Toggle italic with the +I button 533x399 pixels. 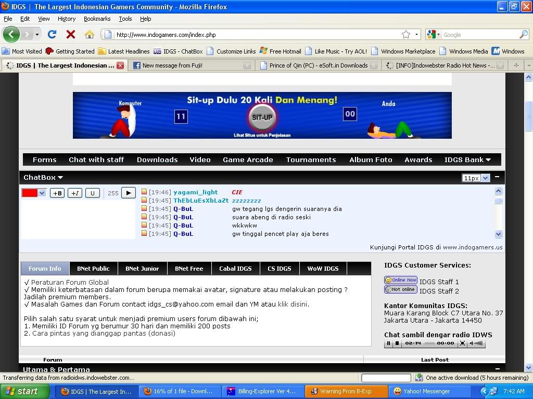(75, 193)
